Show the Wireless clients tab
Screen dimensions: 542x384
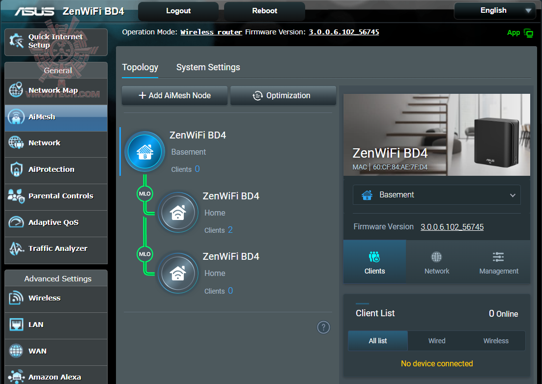pos(496,341)
